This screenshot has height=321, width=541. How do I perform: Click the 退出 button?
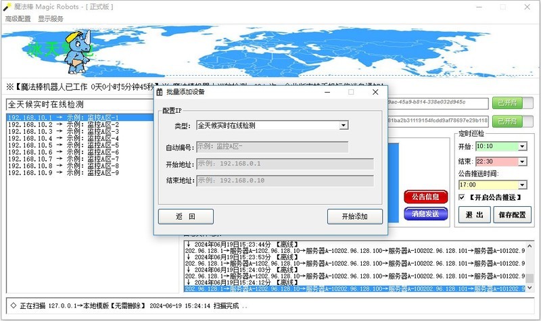coord(475,215)
